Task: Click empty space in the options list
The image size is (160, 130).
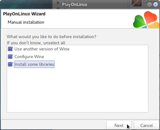Action: coord(78,90)
